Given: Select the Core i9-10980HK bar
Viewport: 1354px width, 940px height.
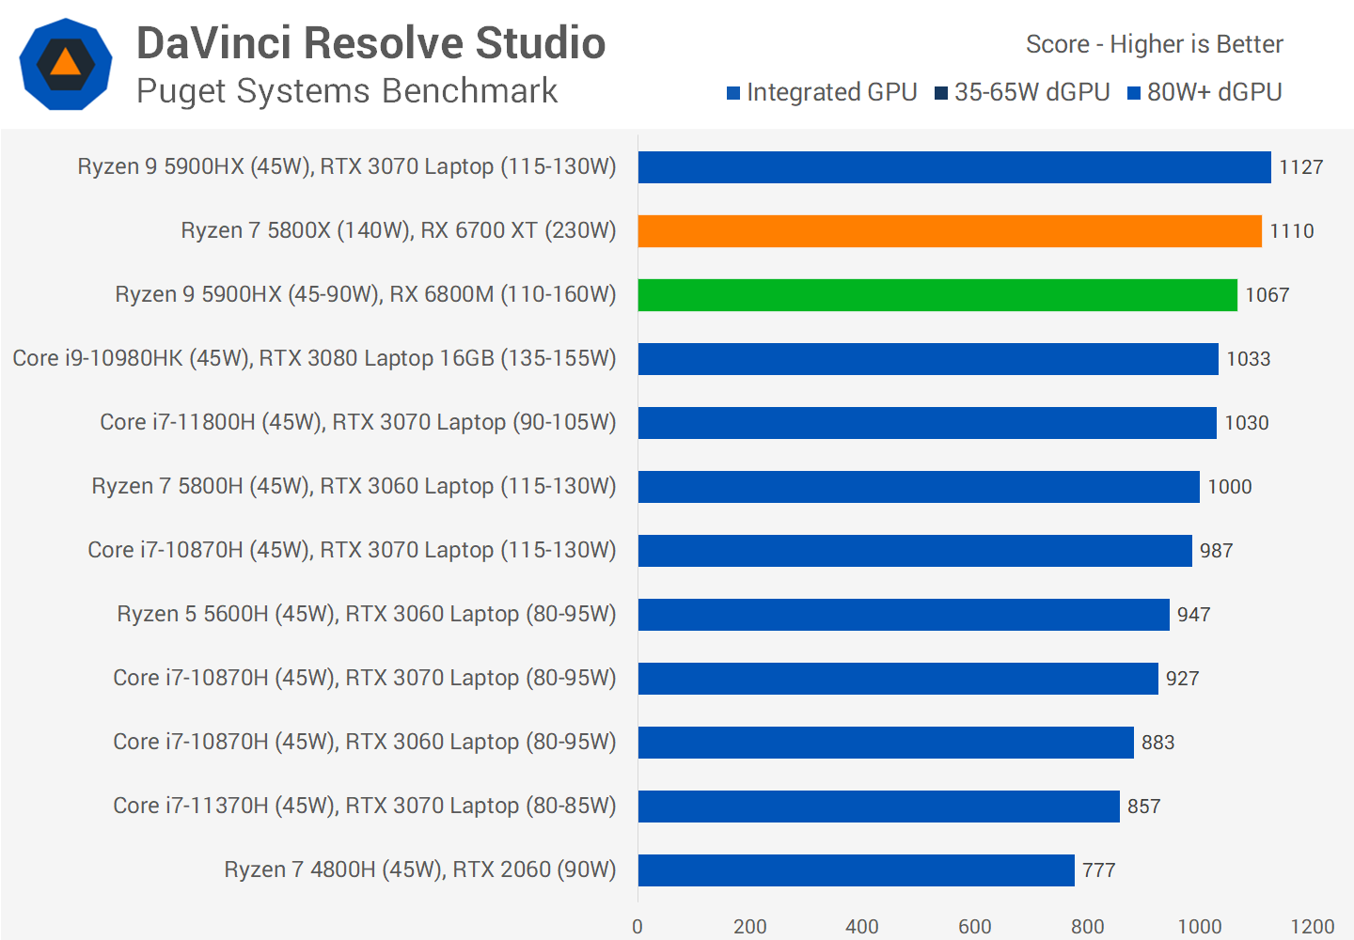Looking at the screenshot, I should click(x=928, y=359).
